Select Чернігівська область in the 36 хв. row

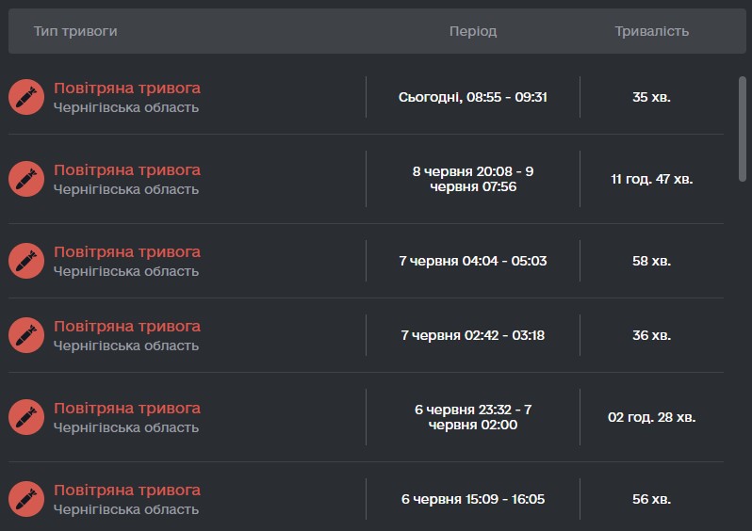pos(126,346)
